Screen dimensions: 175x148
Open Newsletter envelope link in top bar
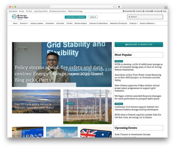point(128,11)
